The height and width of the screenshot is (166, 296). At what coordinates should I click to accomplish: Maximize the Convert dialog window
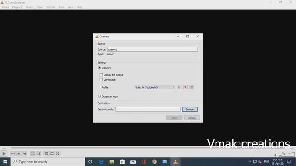(187, 36)
